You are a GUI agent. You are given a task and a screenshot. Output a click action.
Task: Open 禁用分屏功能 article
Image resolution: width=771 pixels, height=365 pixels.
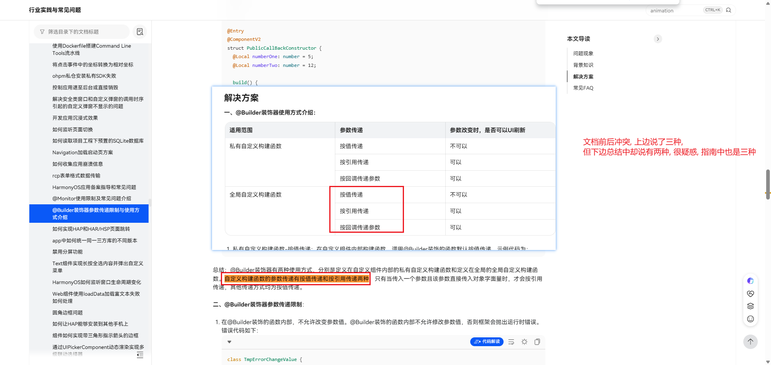coord(67,252)
